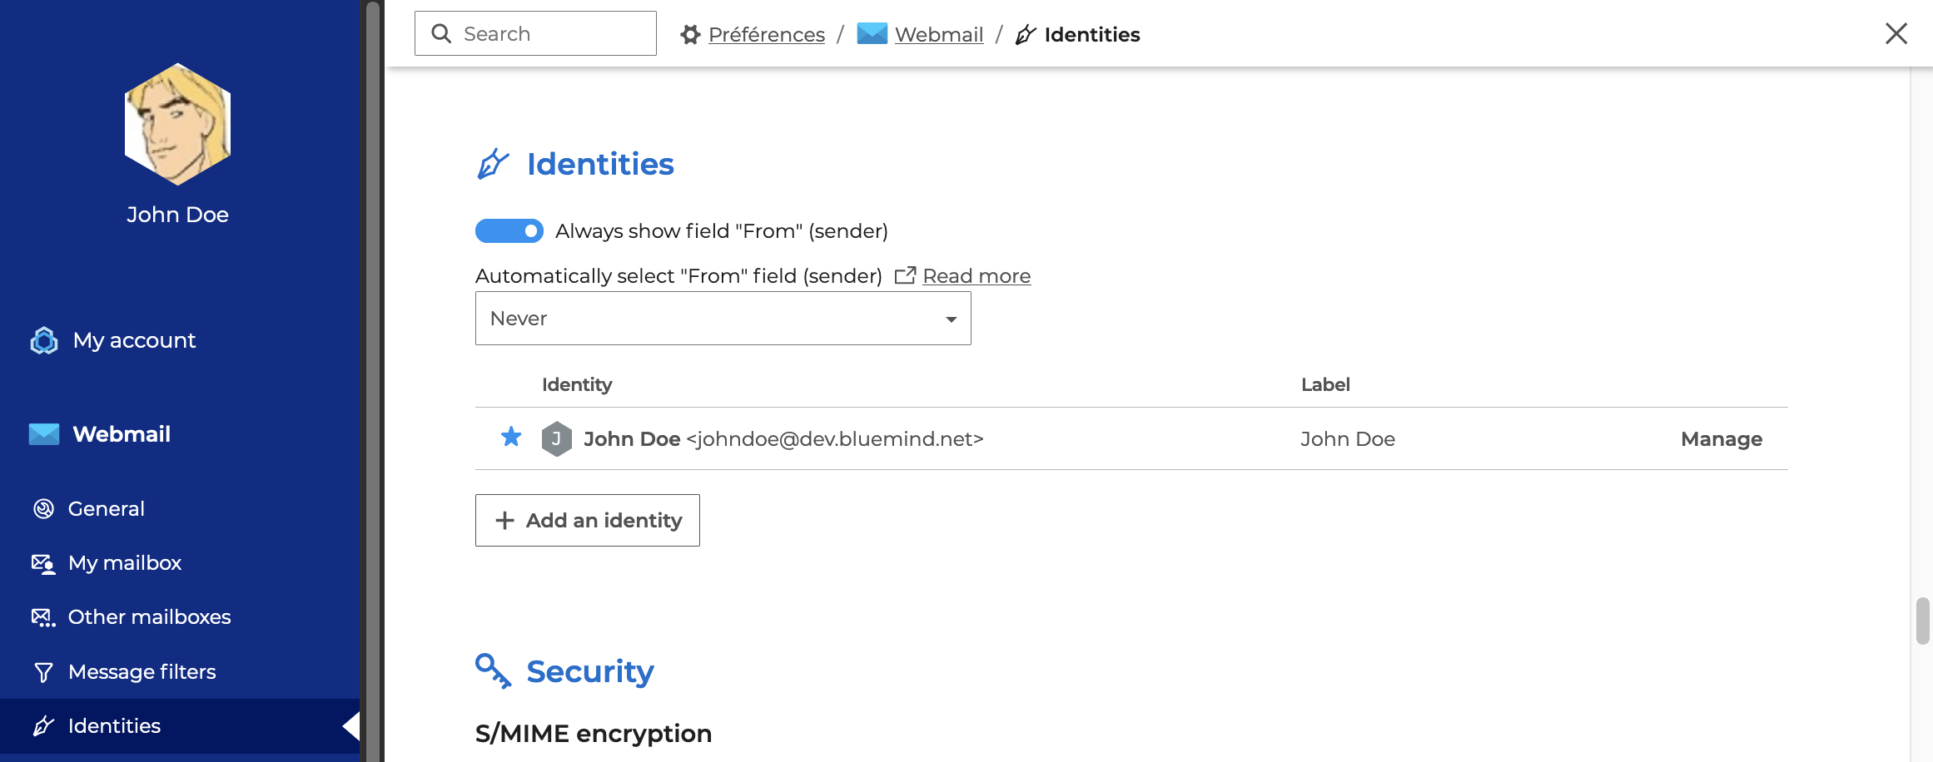1933x762 pixels.
Task: Click the Other mailboxes icon
Action: point(43,618)
